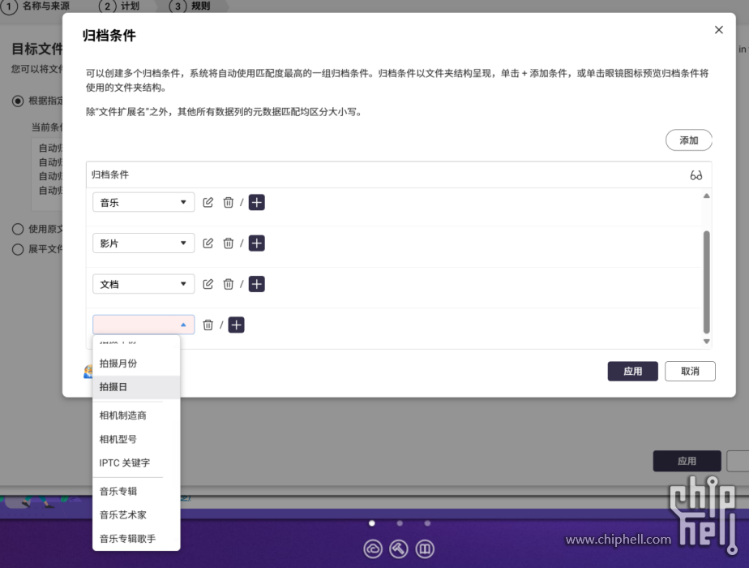The height and width of the screenshot is (568, 749).
Task: Edit the 影片 archive condition
Action: tap(208, 243)
